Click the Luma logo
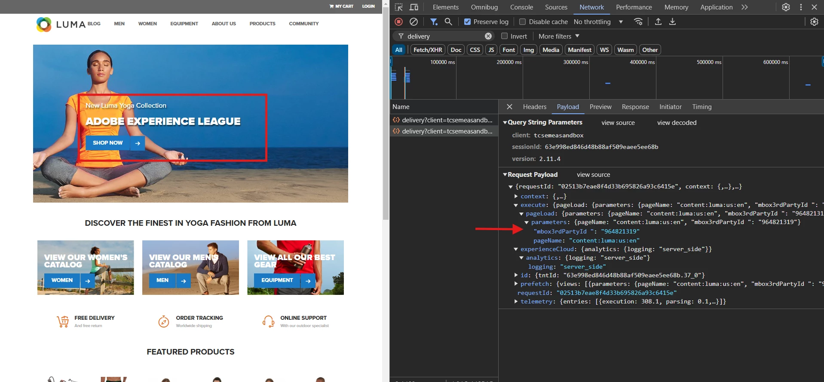824x382 pixels. tap(61, 24)
